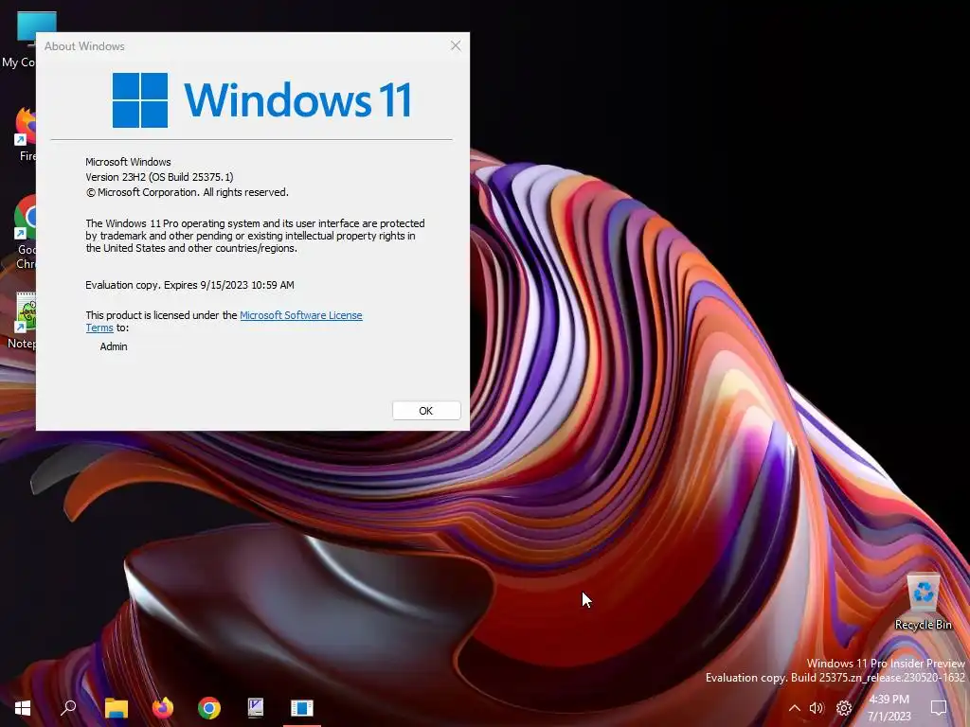The height and width of the screenshot is (727, 970).
Task: Launch File Explorer from taskbar
Action: 117,708
